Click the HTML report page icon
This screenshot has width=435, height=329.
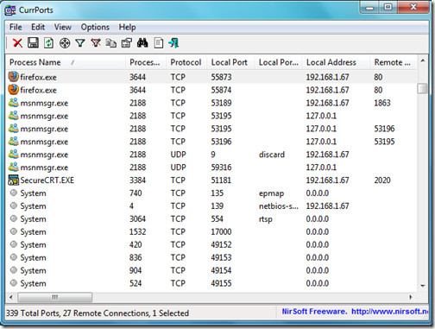[158, 43]
